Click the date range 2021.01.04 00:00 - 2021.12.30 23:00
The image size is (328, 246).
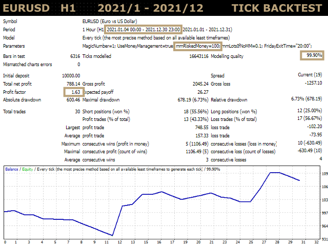pyautogui.click(x=143, y=30)
